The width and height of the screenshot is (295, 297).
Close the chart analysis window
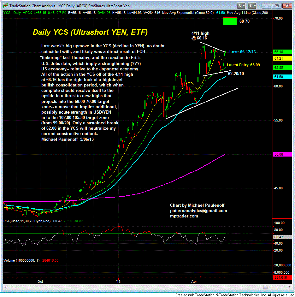pyautogui.click(x=287, y=6)
